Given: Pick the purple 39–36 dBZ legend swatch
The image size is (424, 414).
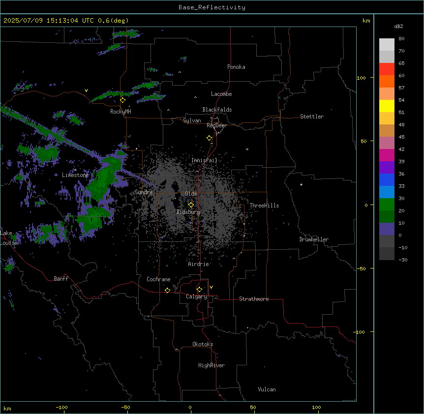Looking at the screenshot, I should pyautogui.click(x=387, y=168).
